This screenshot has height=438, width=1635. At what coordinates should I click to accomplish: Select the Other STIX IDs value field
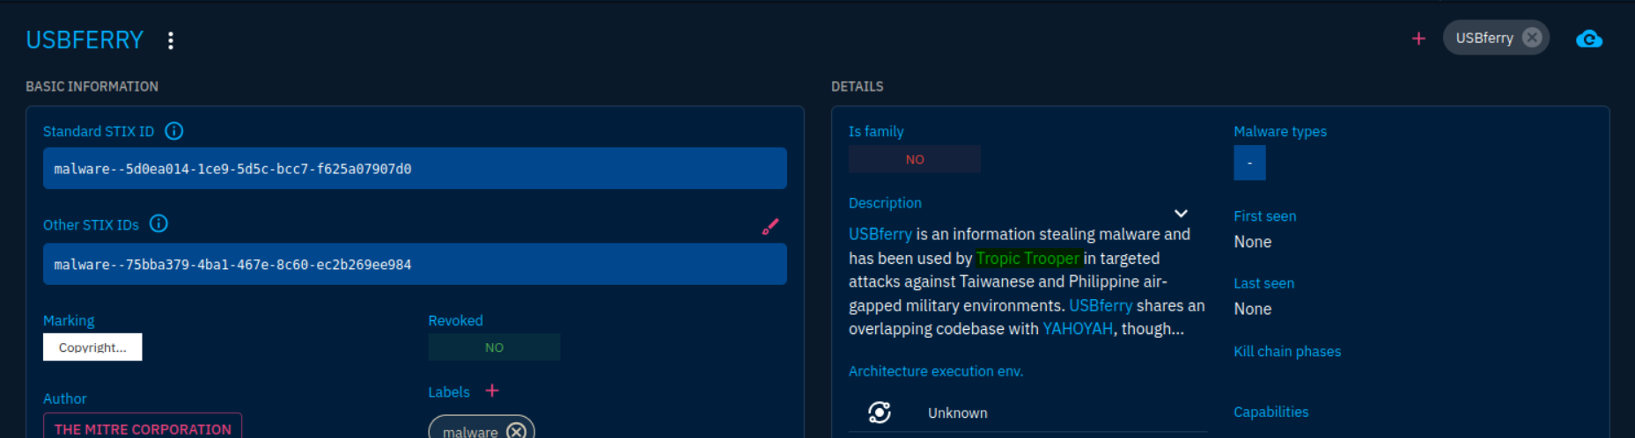pyautogui.click(x=415, y=264)
